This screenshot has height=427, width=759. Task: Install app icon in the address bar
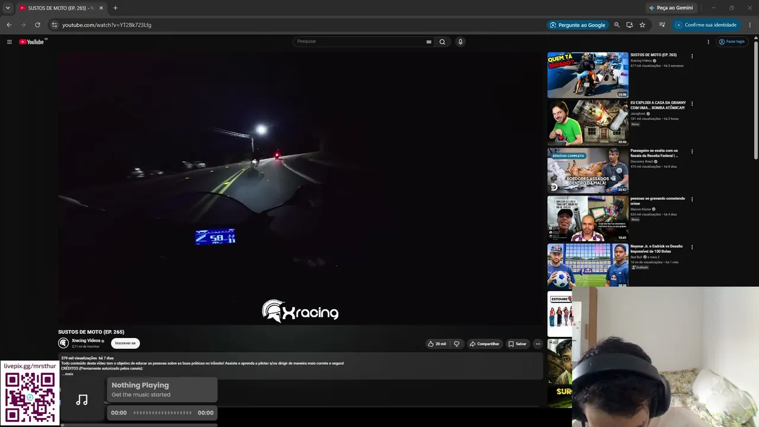(x=630, y=25)
